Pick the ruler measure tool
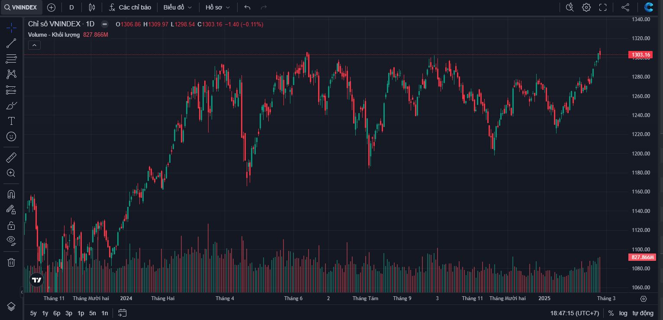Image resolution: width=663 pixels, height=320 pixels. coord(11,158)
